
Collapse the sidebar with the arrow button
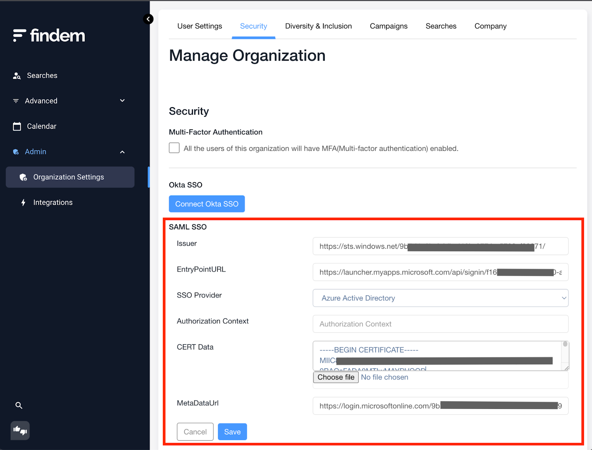(x=148, y=19)
